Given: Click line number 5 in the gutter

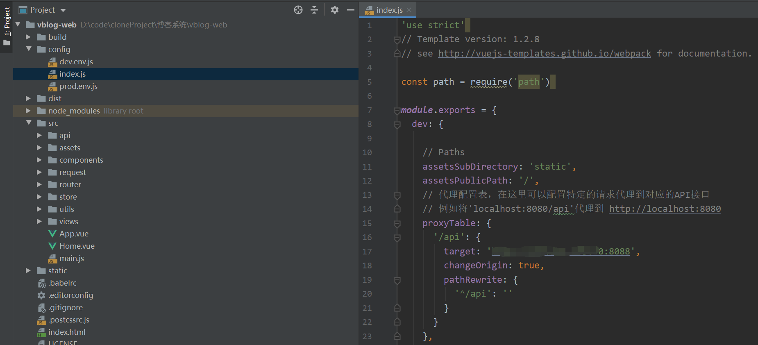Looking at the screenshot, I should [x=370, y=82].
